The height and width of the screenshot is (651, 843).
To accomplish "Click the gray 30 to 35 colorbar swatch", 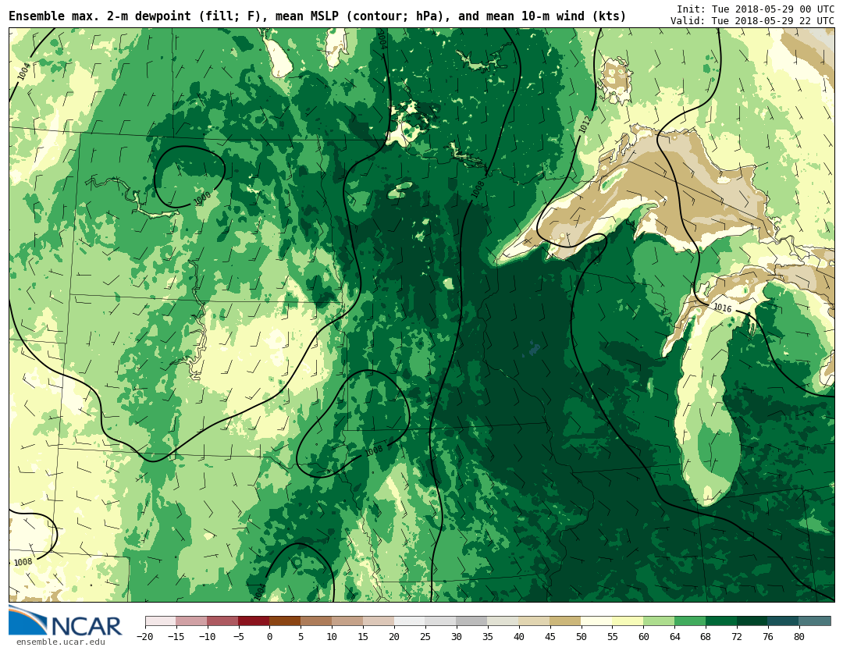I will click(x=471, y=621).
